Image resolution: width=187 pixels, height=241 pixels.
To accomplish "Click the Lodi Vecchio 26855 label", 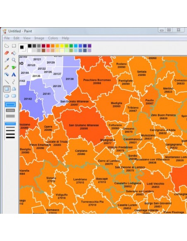I will tap(156, 185).
